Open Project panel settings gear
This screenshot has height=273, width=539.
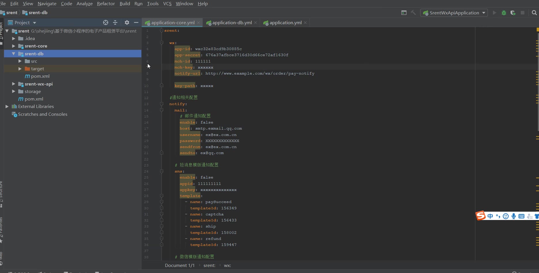(x=127, y=22)
